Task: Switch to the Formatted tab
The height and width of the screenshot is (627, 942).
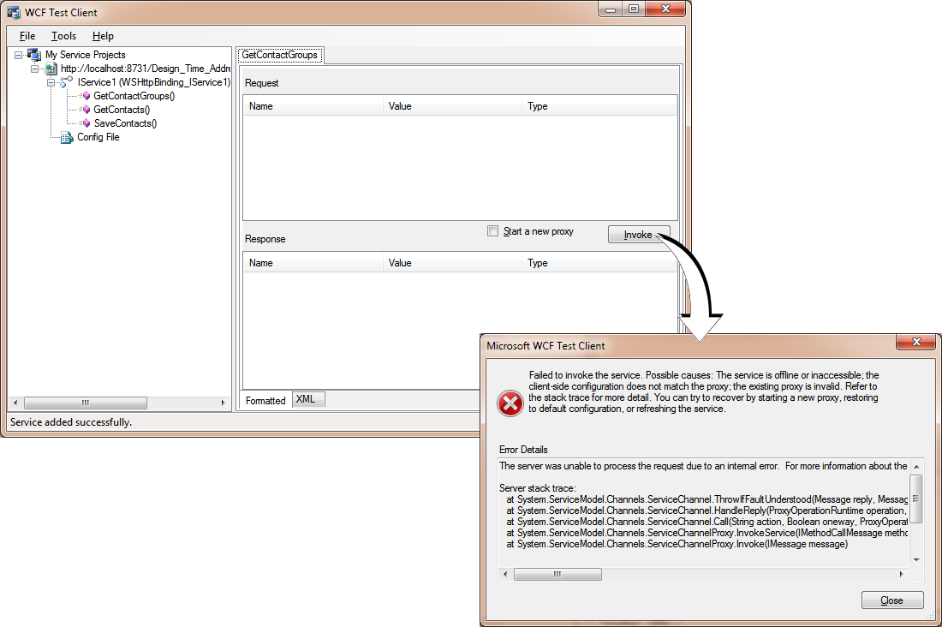Action: tap(265, 400)
